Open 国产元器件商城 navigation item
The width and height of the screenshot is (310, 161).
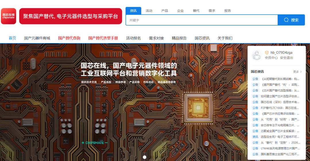(37, 38)
